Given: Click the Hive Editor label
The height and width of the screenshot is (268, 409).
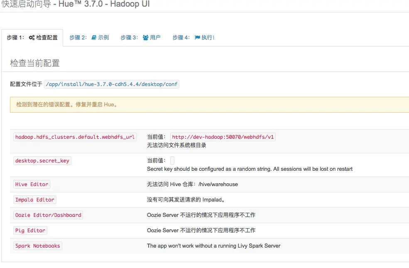Looking at the screenshot, I should pyautogui.click(x=32, y=184).
